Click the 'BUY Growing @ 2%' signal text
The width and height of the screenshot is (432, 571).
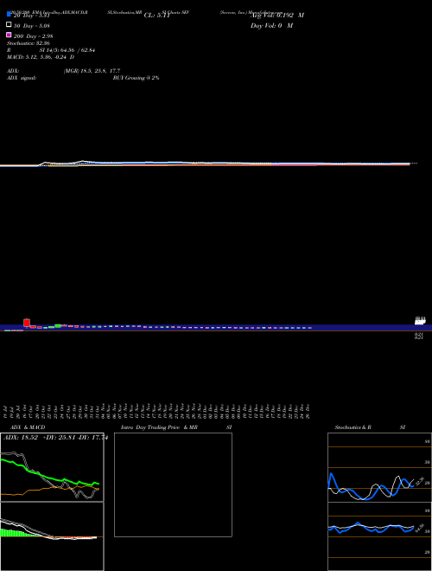coord(136,78)
